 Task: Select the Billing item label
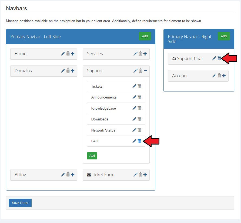pyautogui.click(x=20, y=175)
